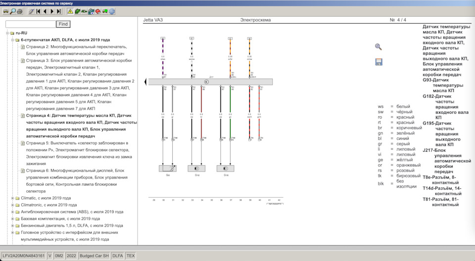Screen dimensions: 475x261
Task: Select Страница 4: Датчик температуры масла КП
Action: coord(81,126)
